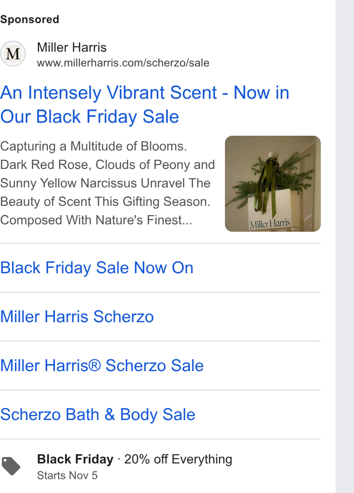Click the bold 'Black Friday' promotion label

[x=75, y=459]
